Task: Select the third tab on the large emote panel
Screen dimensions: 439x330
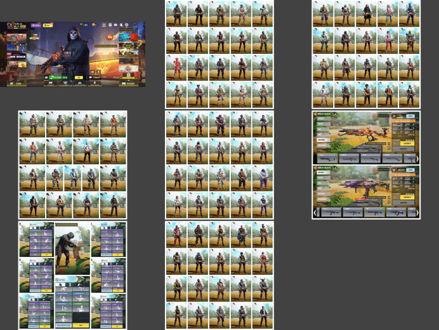Action: pyautogui.click(x=80, y=284)
